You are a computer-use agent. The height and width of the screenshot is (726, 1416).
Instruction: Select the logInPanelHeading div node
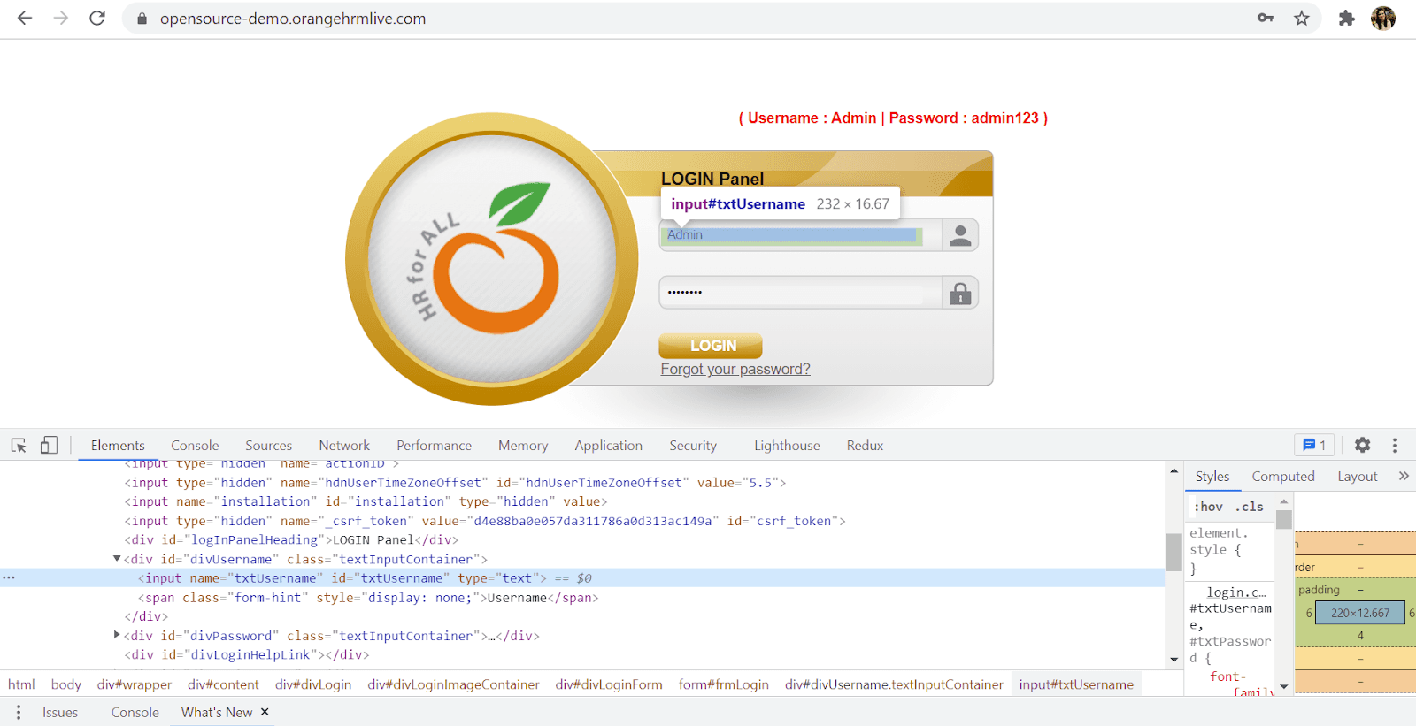291,540
